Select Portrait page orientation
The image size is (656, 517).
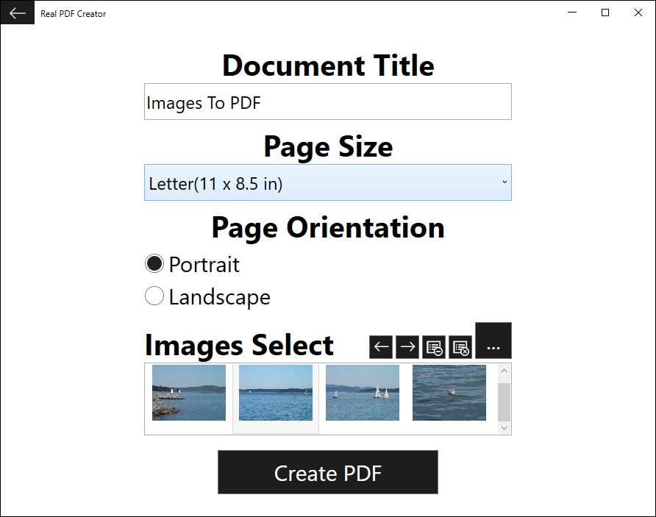(154, 263)
